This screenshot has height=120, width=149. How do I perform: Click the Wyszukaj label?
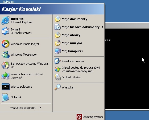pos(68,87)
